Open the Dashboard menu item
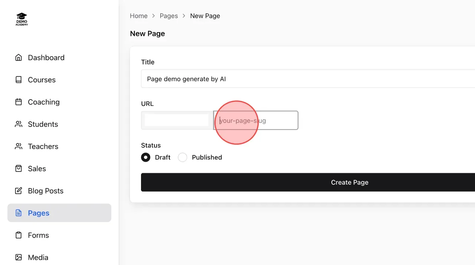 tap(59, 57)
